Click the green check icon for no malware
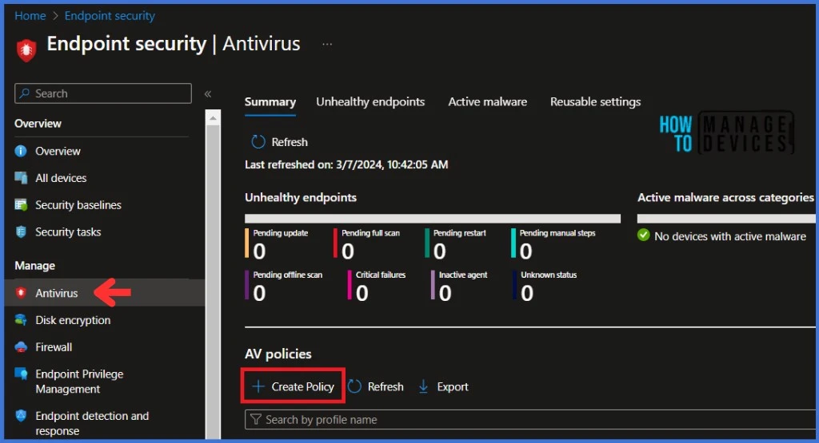Viewport: 819px width, 443px height. [x=644, y=235]
